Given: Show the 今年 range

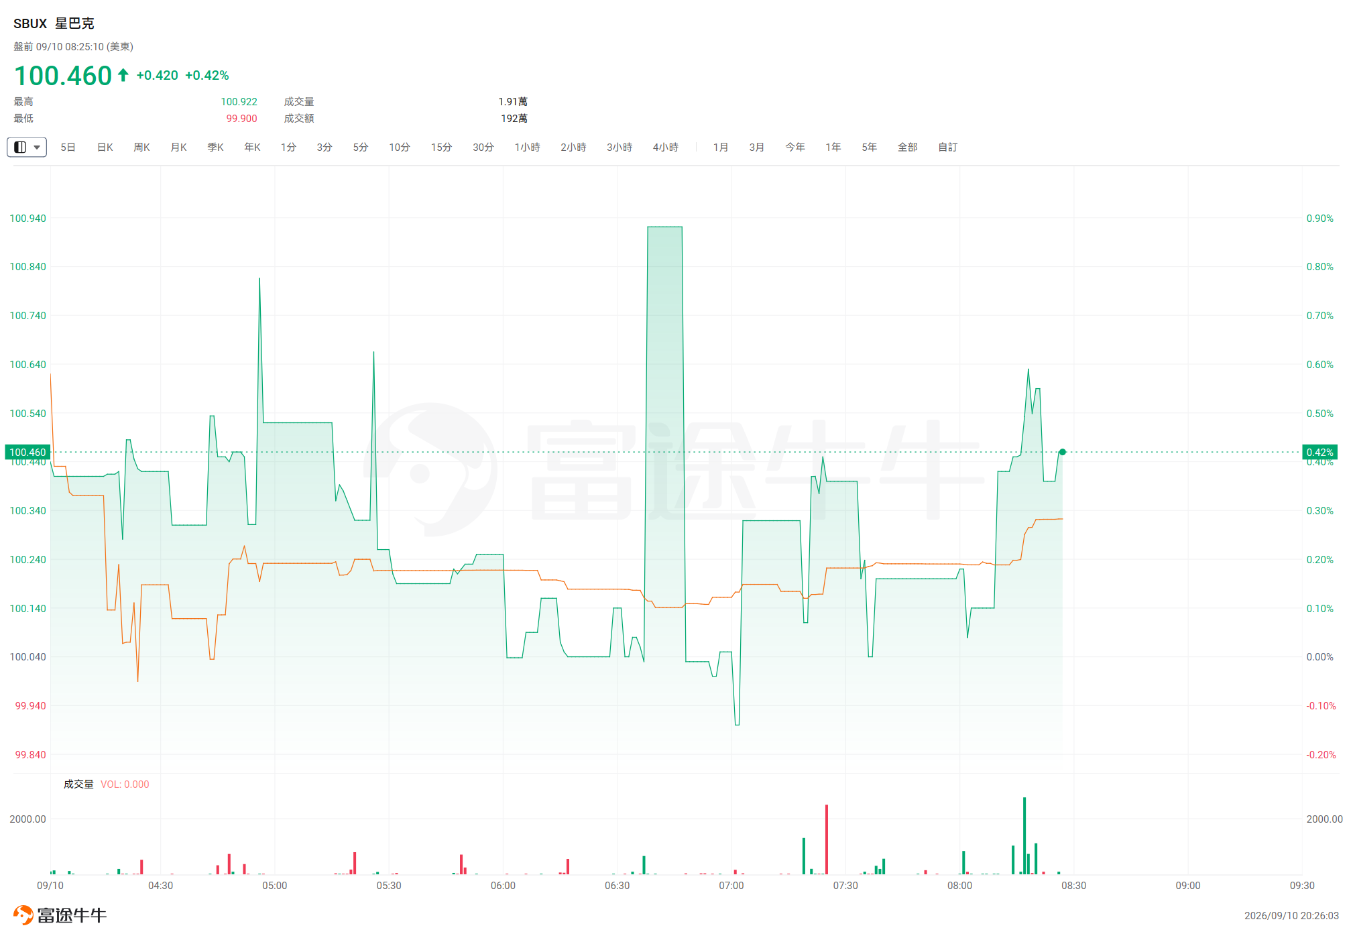Looking at the screenshot, I should click(x=795, y=147).
